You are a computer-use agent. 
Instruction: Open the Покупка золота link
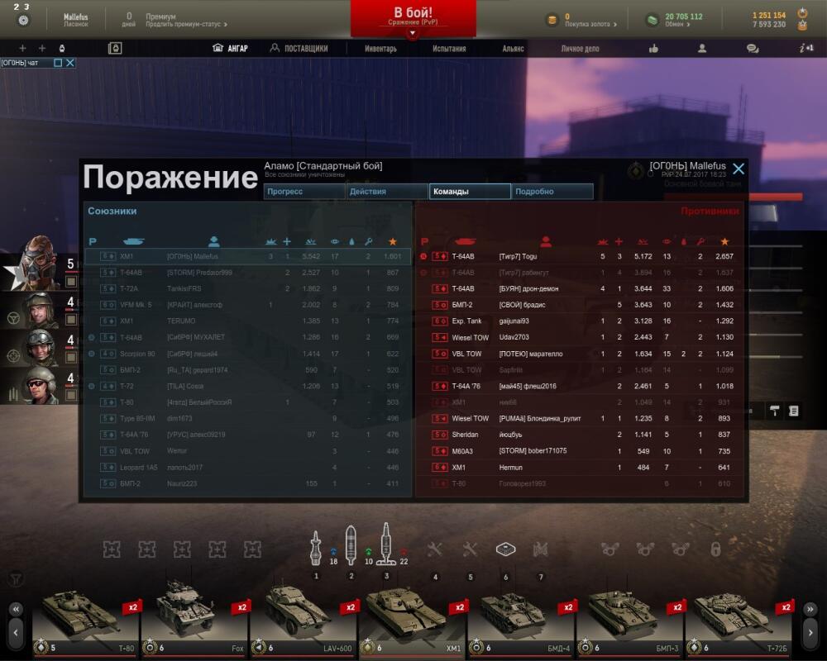click(x=590, y=24)
